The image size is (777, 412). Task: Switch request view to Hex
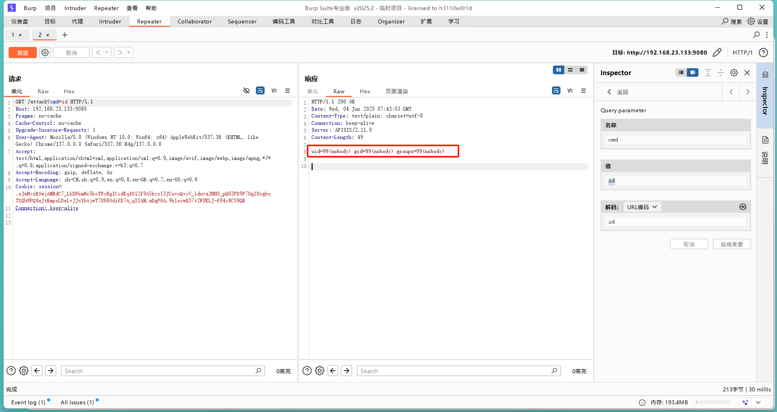tap(69, 91)
